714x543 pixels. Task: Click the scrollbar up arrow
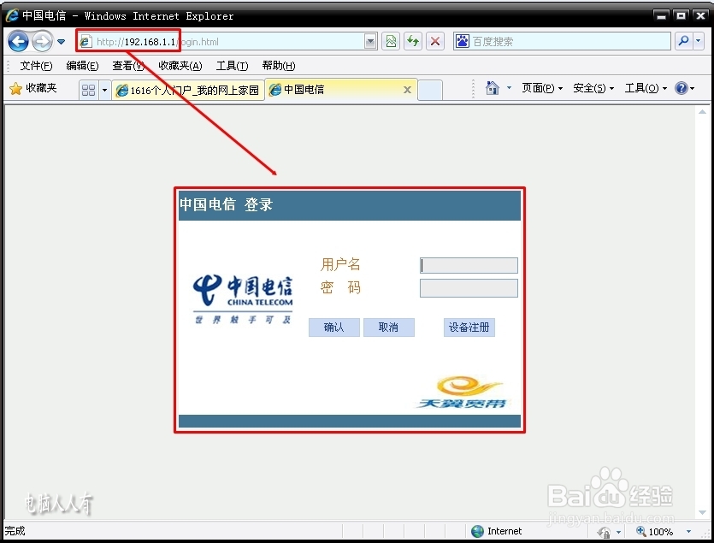pos(702,112)
